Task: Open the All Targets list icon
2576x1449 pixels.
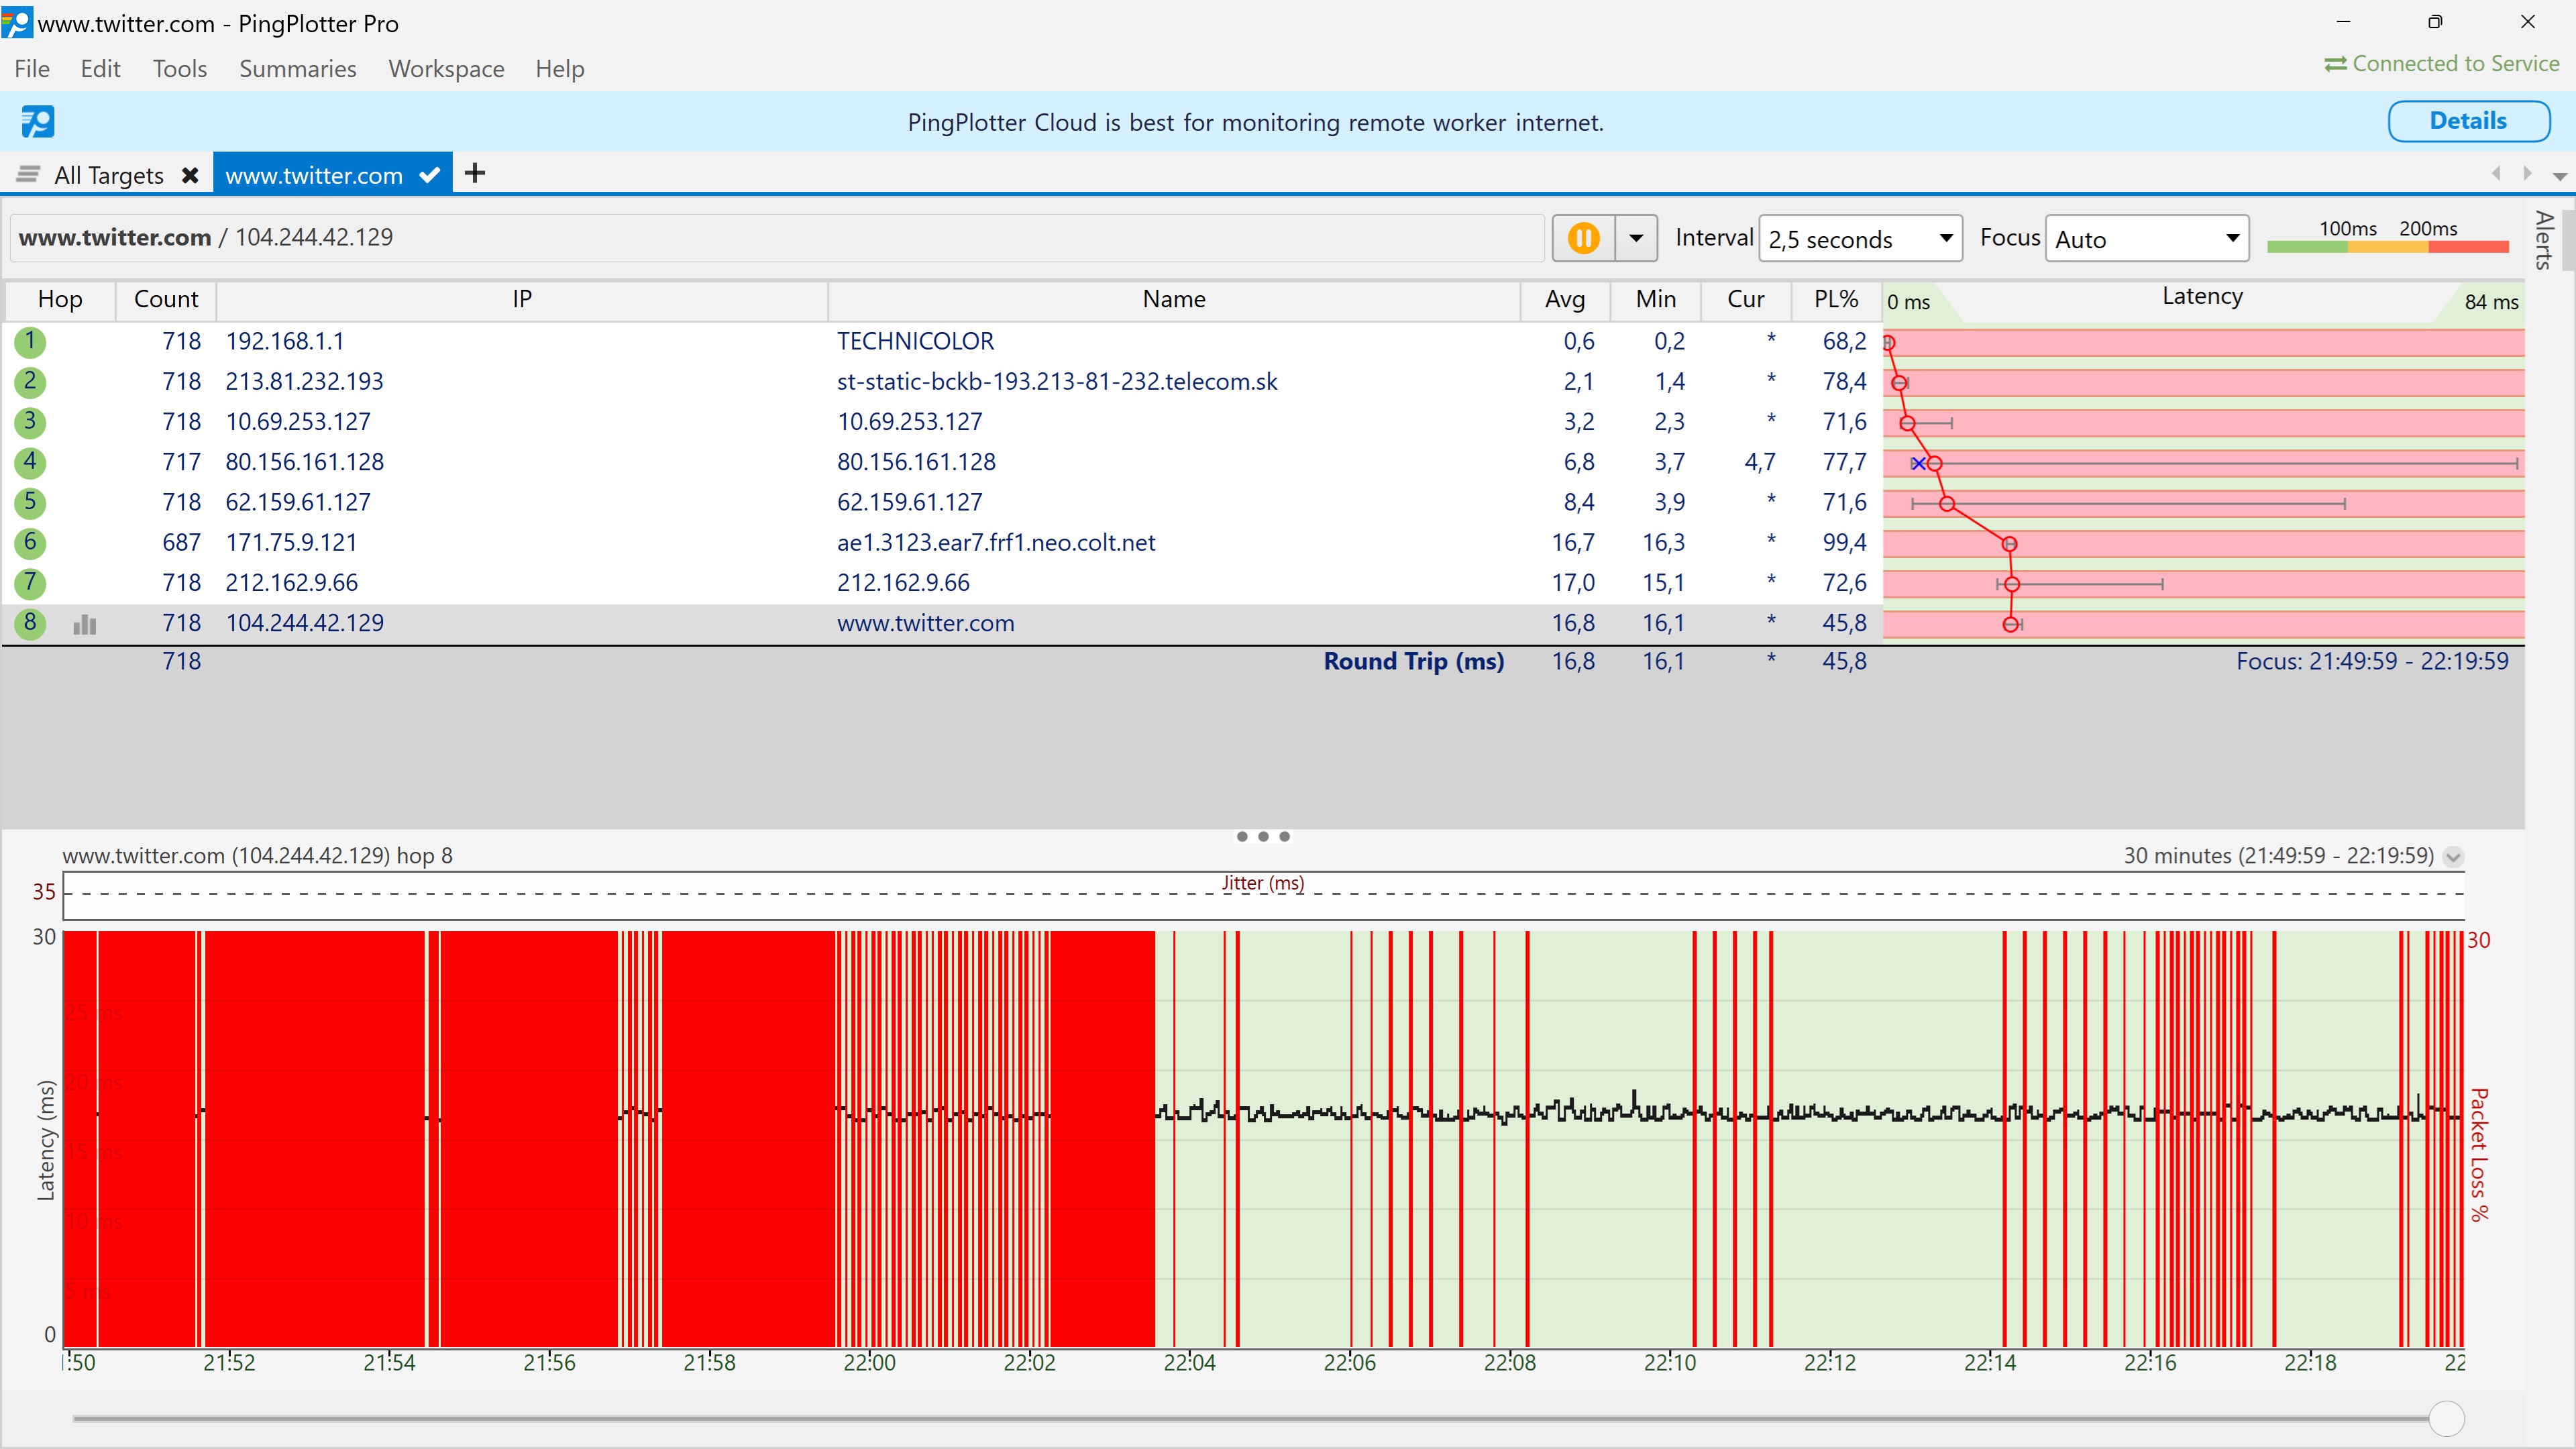Action: coord(28,175)
